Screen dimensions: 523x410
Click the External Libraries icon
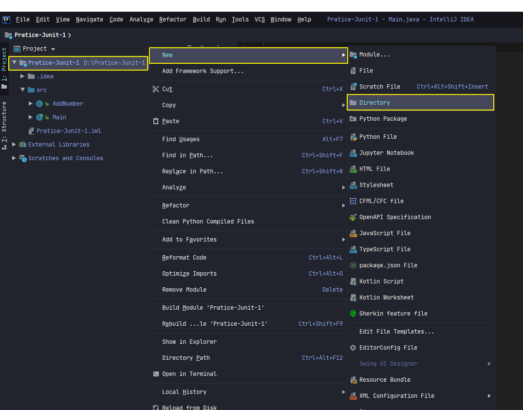tap(23, 145)
